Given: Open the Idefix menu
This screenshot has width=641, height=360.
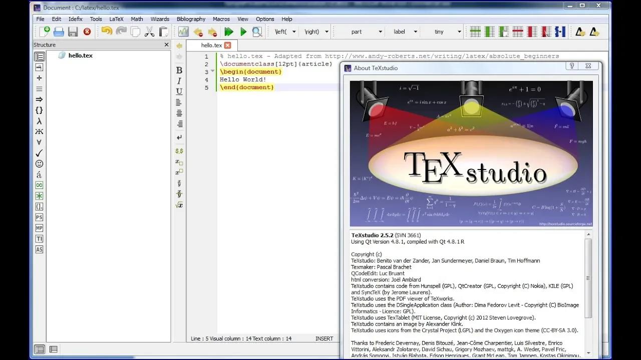Looking at the screenshot, I should tap(76, 19).
